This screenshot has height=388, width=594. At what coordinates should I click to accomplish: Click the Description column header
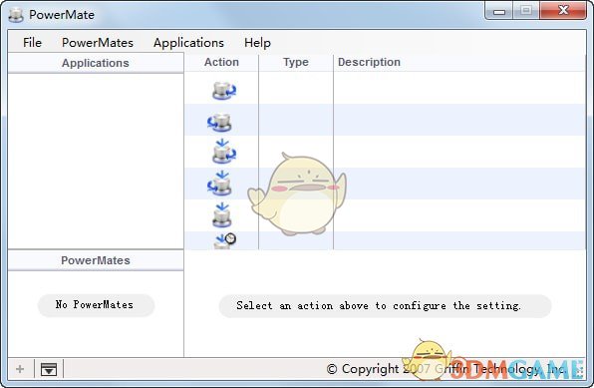coord(369,62)
